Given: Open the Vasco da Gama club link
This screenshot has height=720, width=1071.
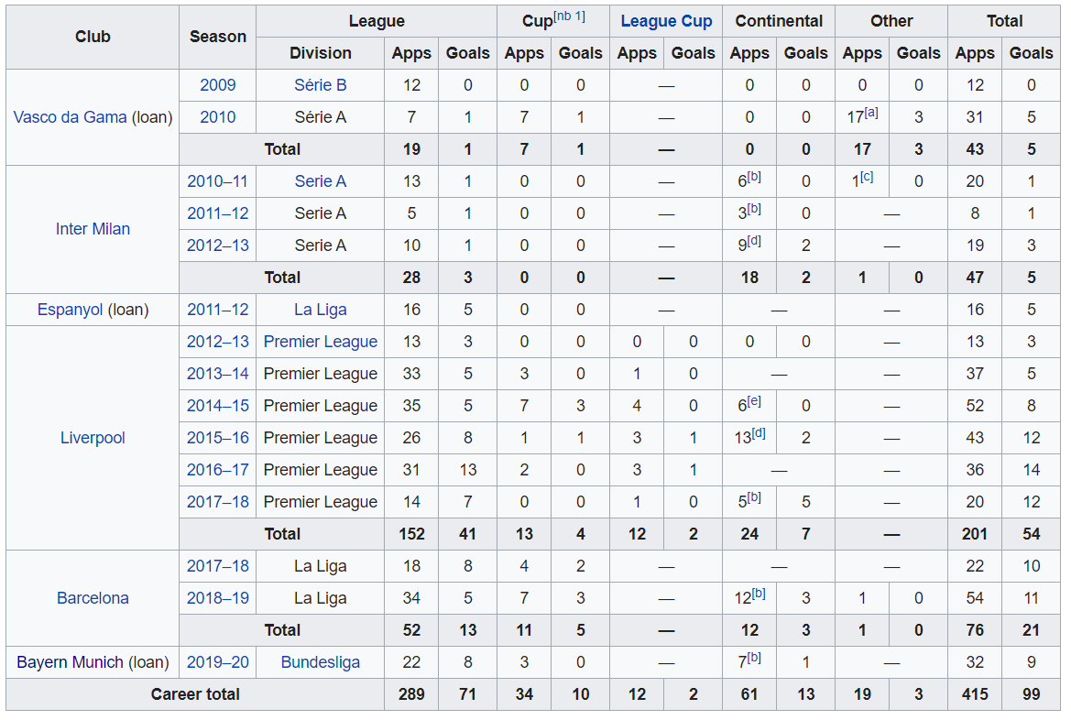Looking at the screenshot, I should 70,117.
